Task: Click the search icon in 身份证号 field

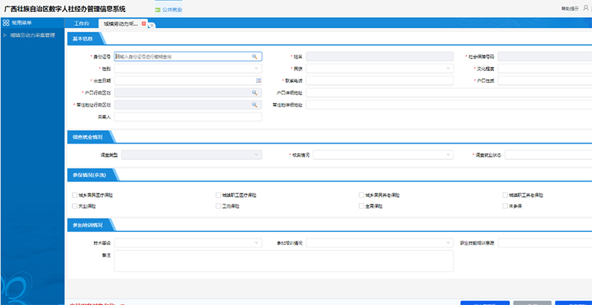Action: pyautogui.click(x=255, y=56)
